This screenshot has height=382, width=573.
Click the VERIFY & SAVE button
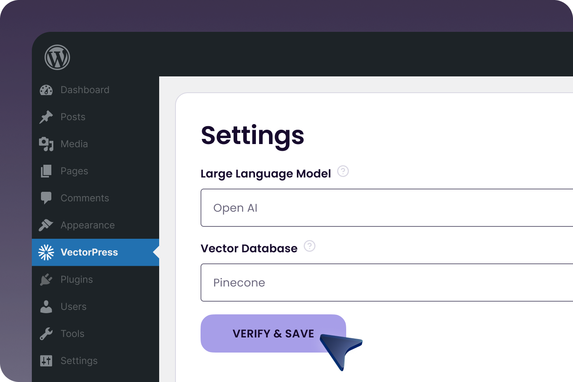click(273, 333)
